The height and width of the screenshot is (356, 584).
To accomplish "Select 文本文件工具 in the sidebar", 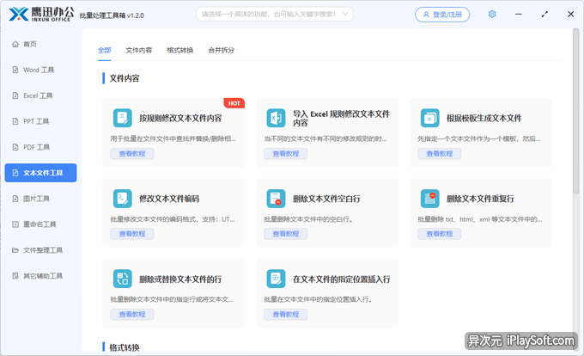I will coord(40,173).
